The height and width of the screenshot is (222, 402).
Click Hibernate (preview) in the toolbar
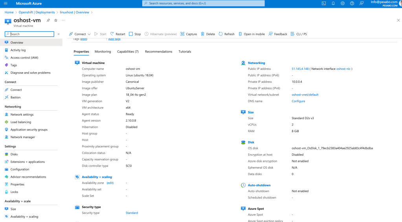click(161, 34)
